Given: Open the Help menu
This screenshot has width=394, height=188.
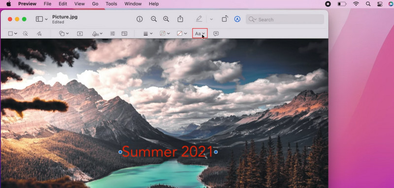Looking at the screenshot, I should click(x=154, y=4).
